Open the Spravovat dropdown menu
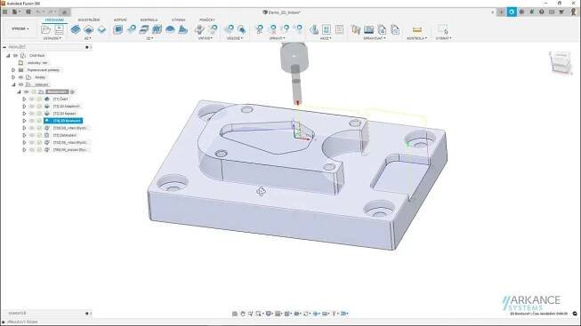 point(375,38)
